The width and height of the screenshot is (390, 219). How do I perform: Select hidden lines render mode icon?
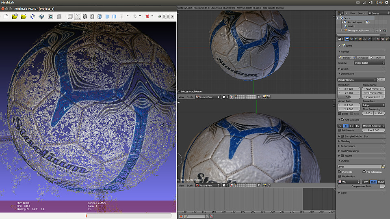tap(92, 17)
